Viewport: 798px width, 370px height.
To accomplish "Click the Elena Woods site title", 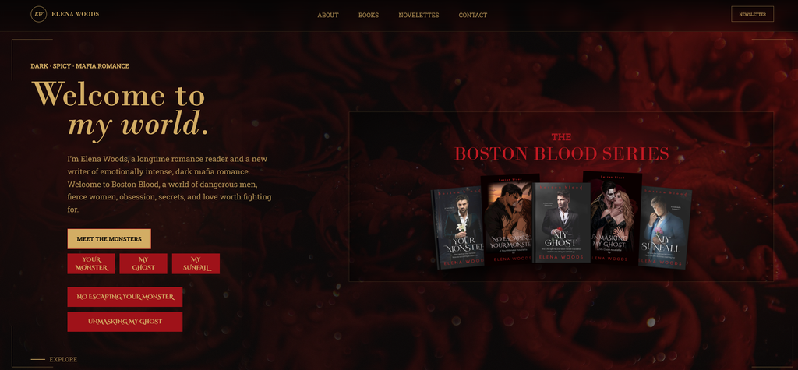I will [76, 14].
